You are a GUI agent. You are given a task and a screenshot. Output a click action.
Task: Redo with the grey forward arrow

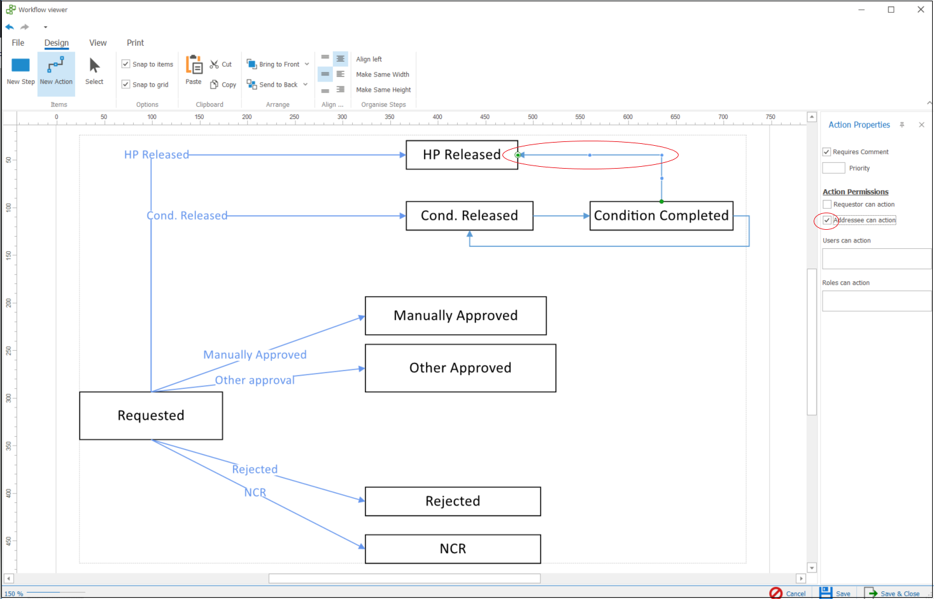click(25, 27)
